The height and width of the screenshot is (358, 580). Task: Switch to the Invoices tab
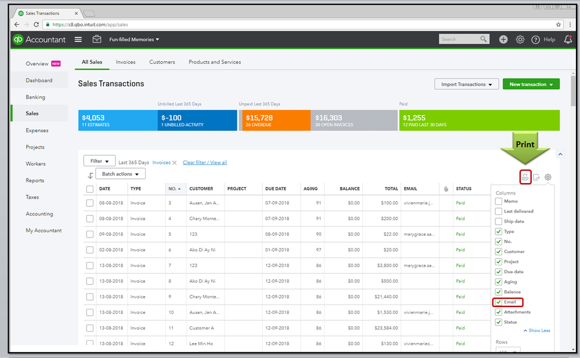coord(125,62)
